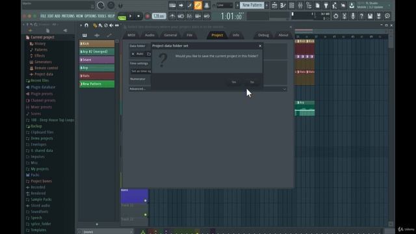Adjust the main pitch knob

pyautogui.click(x=111, y=5)
